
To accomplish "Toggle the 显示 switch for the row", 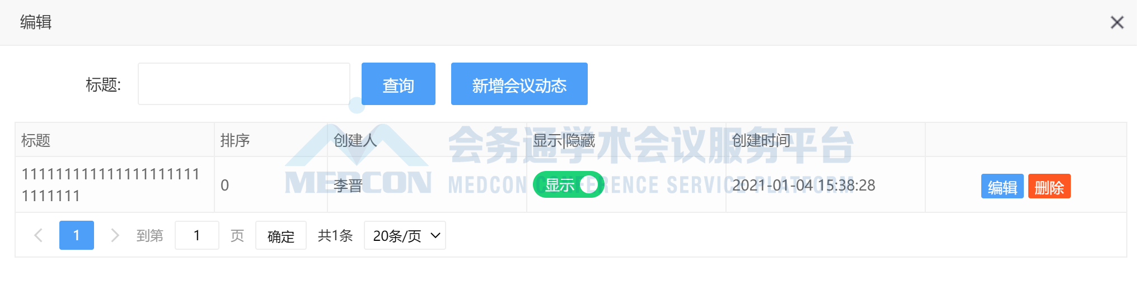I will 568,185.
